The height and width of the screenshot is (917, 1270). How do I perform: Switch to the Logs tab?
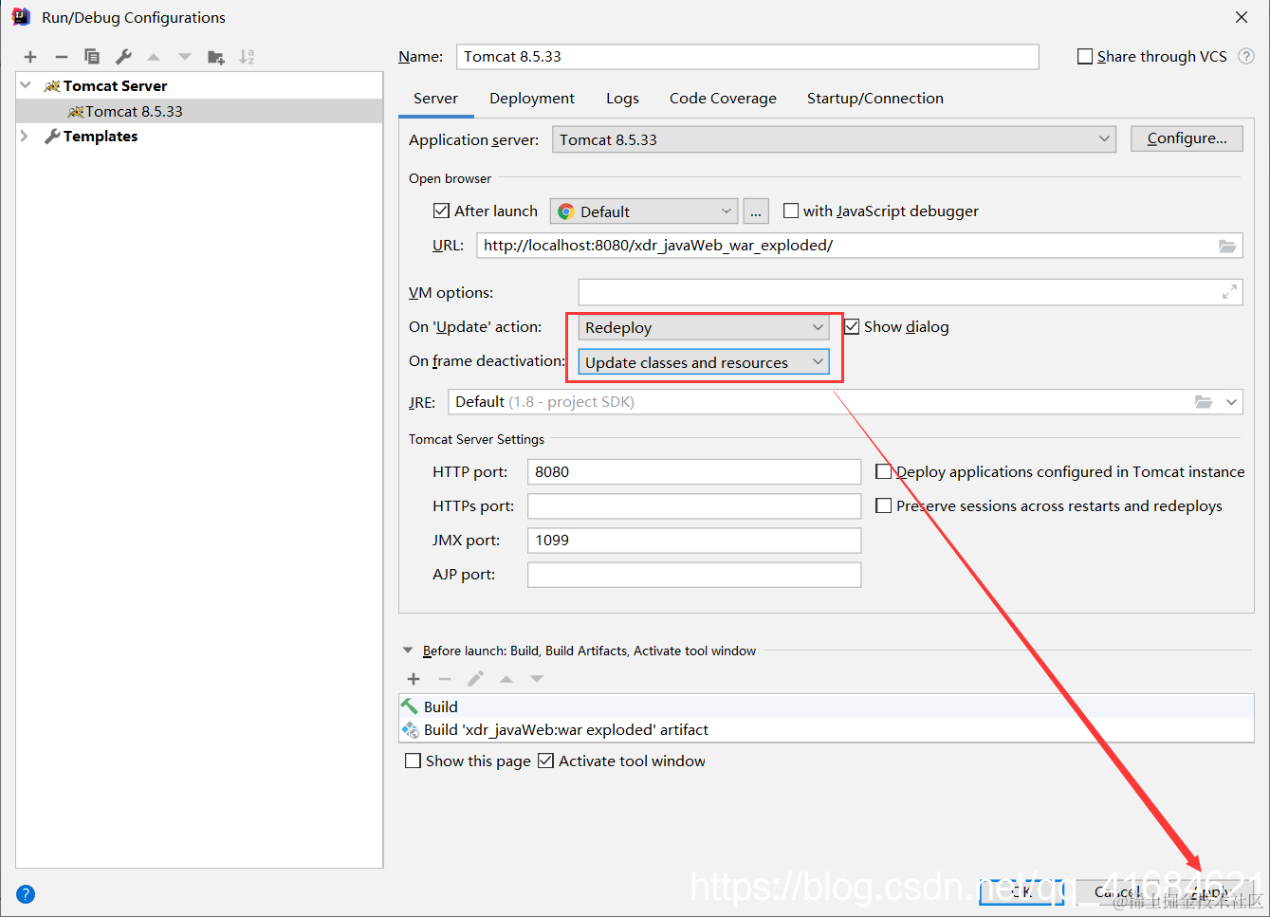pos(622,99)
